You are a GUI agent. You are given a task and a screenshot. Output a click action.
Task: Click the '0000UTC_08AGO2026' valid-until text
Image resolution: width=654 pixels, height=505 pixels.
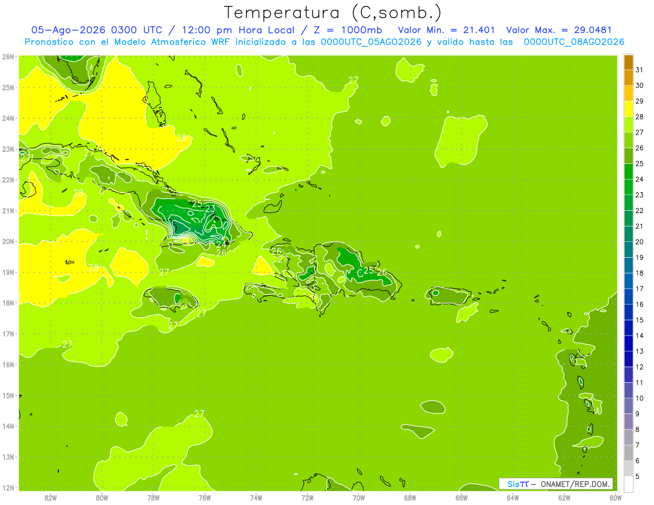574,42
